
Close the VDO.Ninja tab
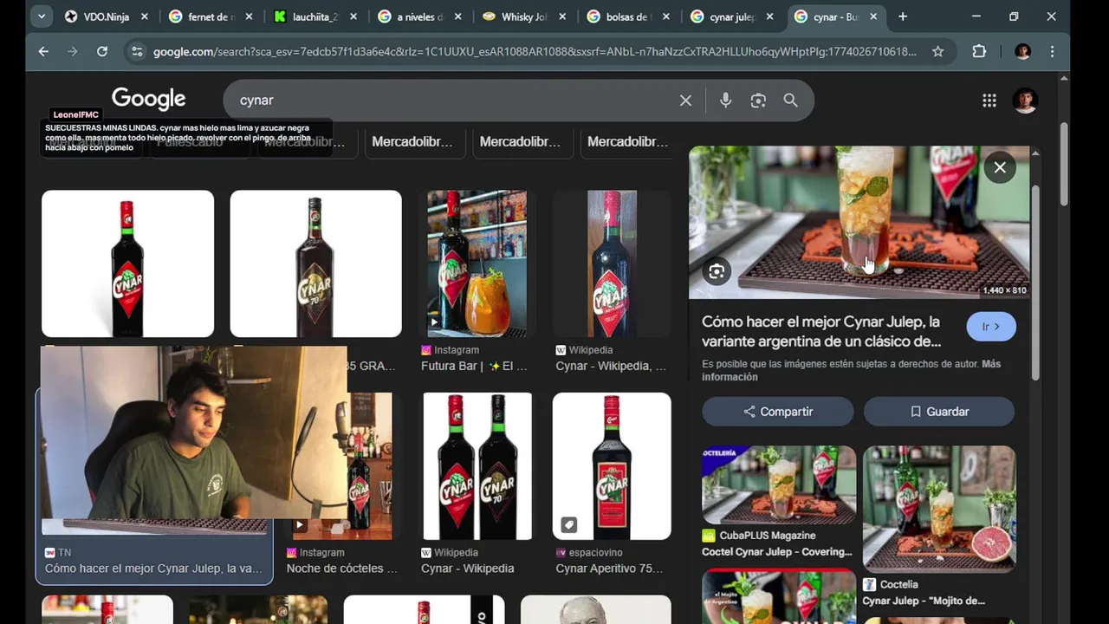click(144, 16)
